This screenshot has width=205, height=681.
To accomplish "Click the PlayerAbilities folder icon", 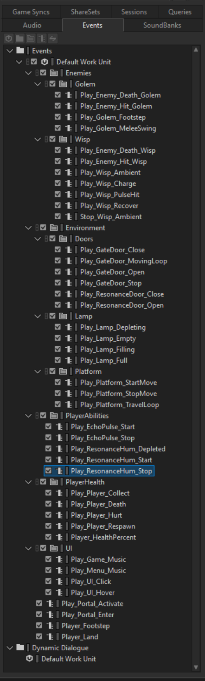I will [x=54, y=416].
